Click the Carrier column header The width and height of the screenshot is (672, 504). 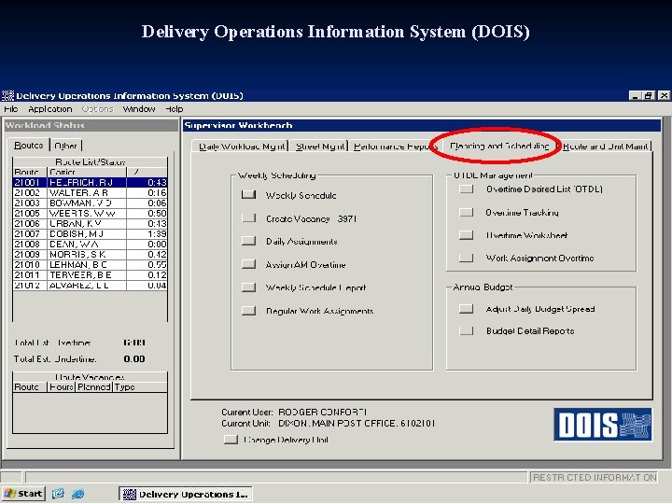[x=87, y=172]
